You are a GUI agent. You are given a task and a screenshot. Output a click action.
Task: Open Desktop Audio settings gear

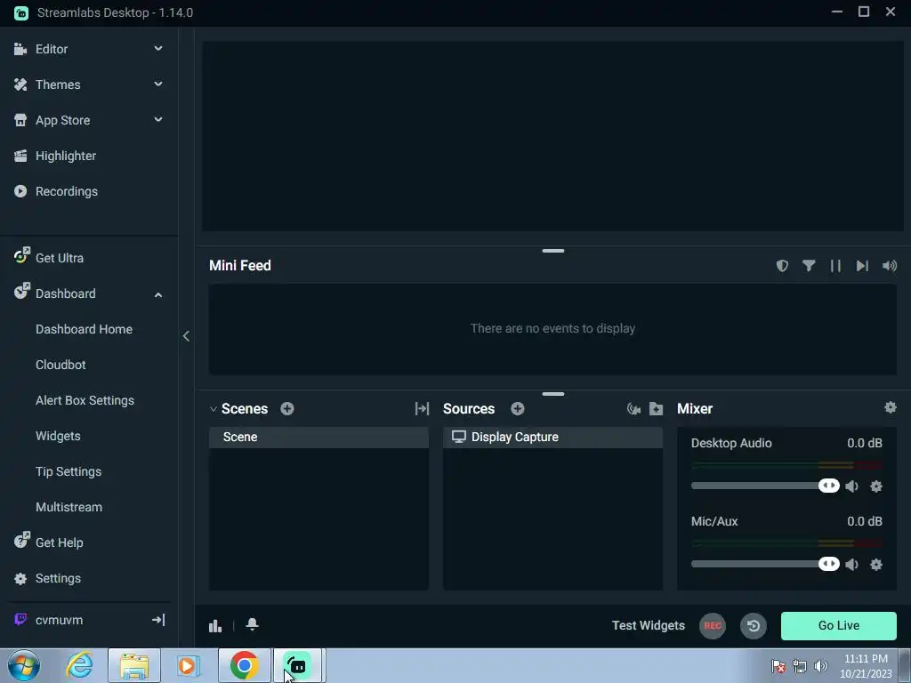pyautogui.click(x=876, y=486)
